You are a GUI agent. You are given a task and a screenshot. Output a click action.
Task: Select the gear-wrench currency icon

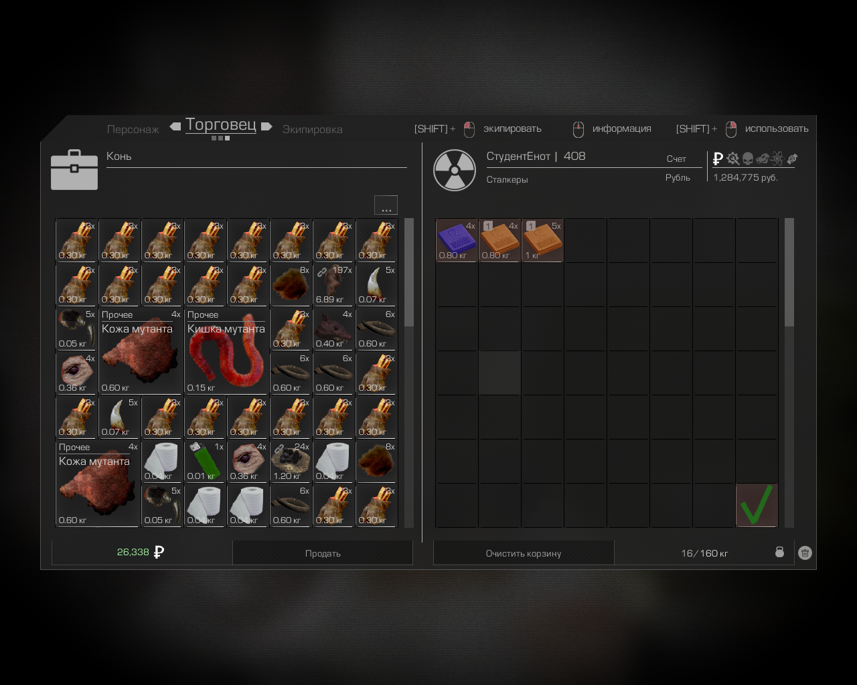[733, 159]
